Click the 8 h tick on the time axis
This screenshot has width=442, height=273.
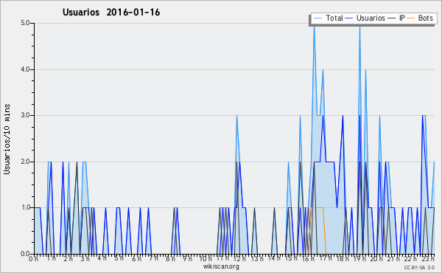coord(170,258)
